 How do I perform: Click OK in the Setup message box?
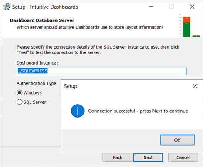(177, 140)
